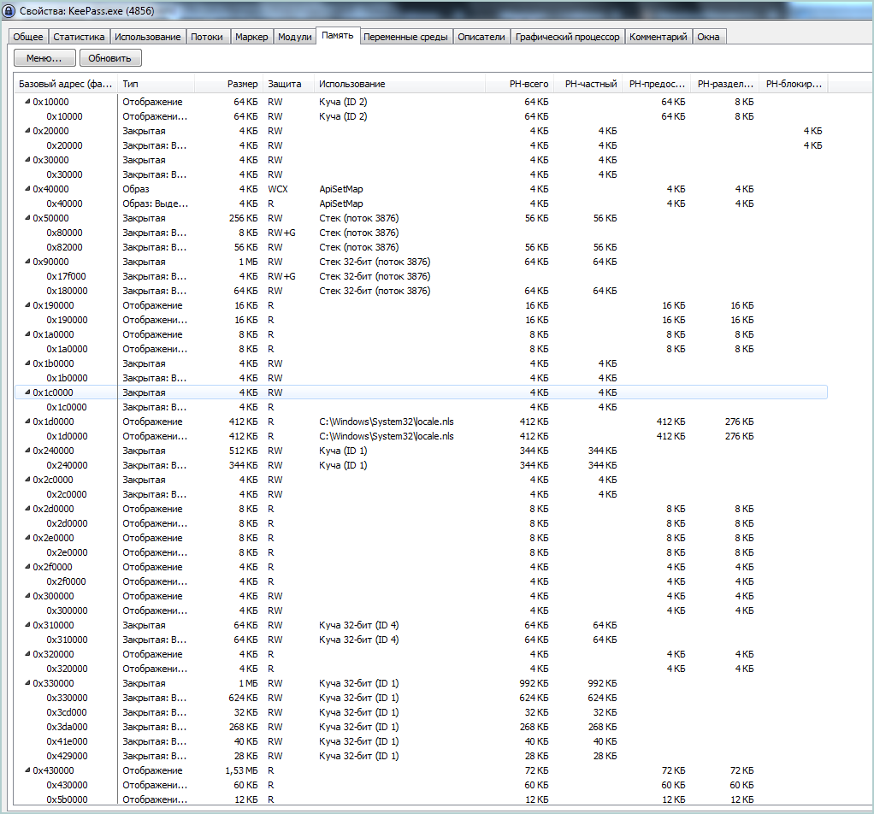Collapse the 0x1d0000 locale.nls region
This screenshot has width=874, height=814.
tap(27, 422)
